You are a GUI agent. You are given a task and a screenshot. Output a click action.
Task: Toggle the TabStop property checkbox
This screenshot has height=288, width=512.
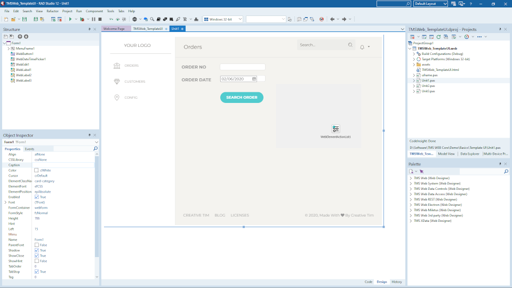click(37, 271)
